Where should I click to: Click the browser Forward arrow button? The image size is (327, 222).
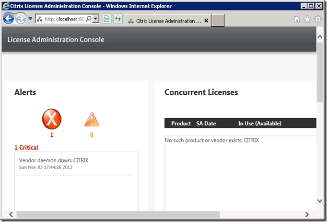(x=21, y=19)
